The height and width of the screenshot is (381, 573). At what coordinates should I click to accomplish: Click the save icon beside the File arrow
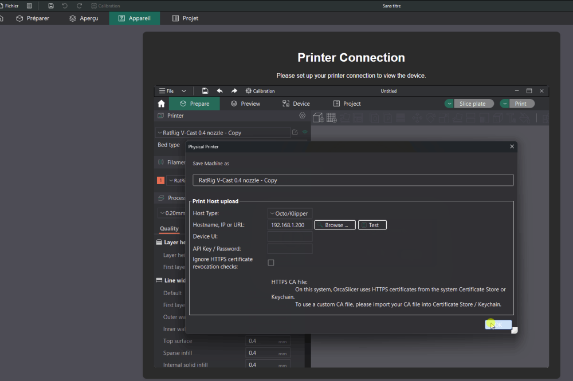(x=205, y=91)
